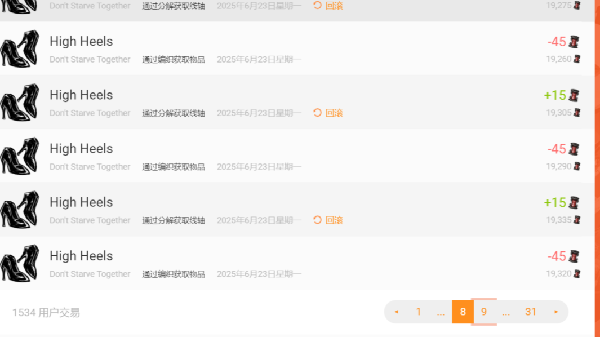Click the 回滚 link in the 19,305 balance row
Screen dimensions: 600x337
tap(334, 113)
